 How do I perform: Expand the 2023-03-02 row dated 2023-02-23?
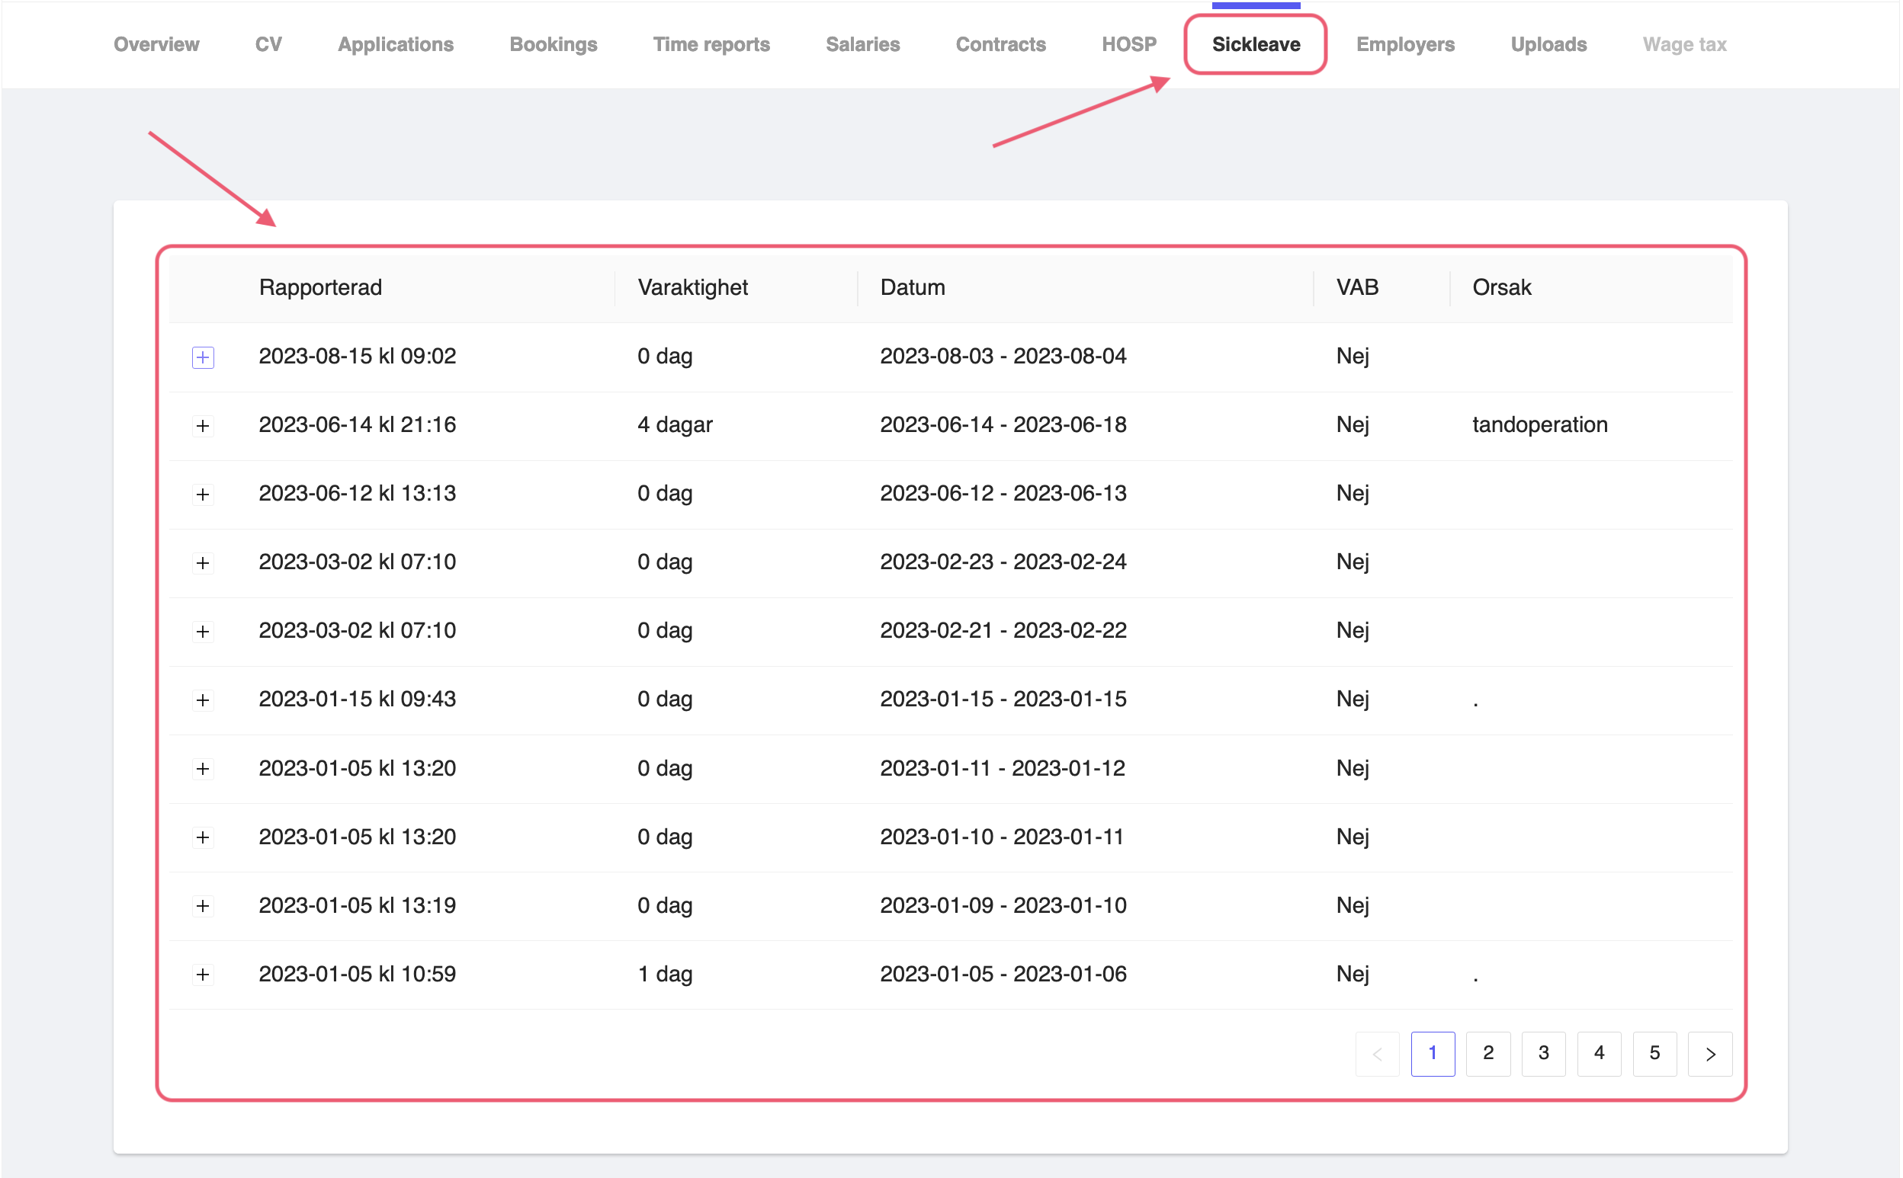(204, 563)
